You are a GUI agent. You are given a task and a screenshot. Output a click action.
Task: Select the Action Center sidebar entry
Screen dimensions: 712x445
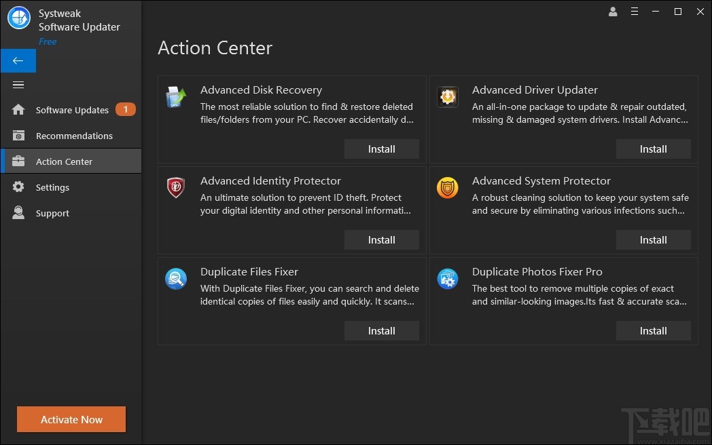[65, 161]
